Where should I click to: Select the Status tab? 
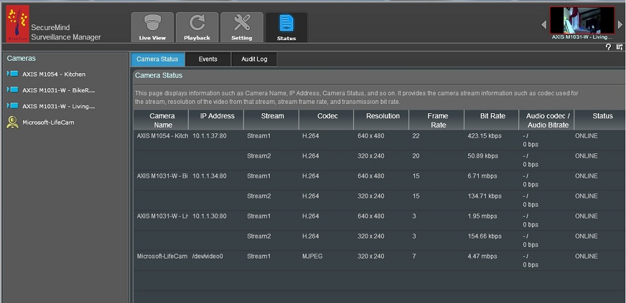(x=286, y=27)
